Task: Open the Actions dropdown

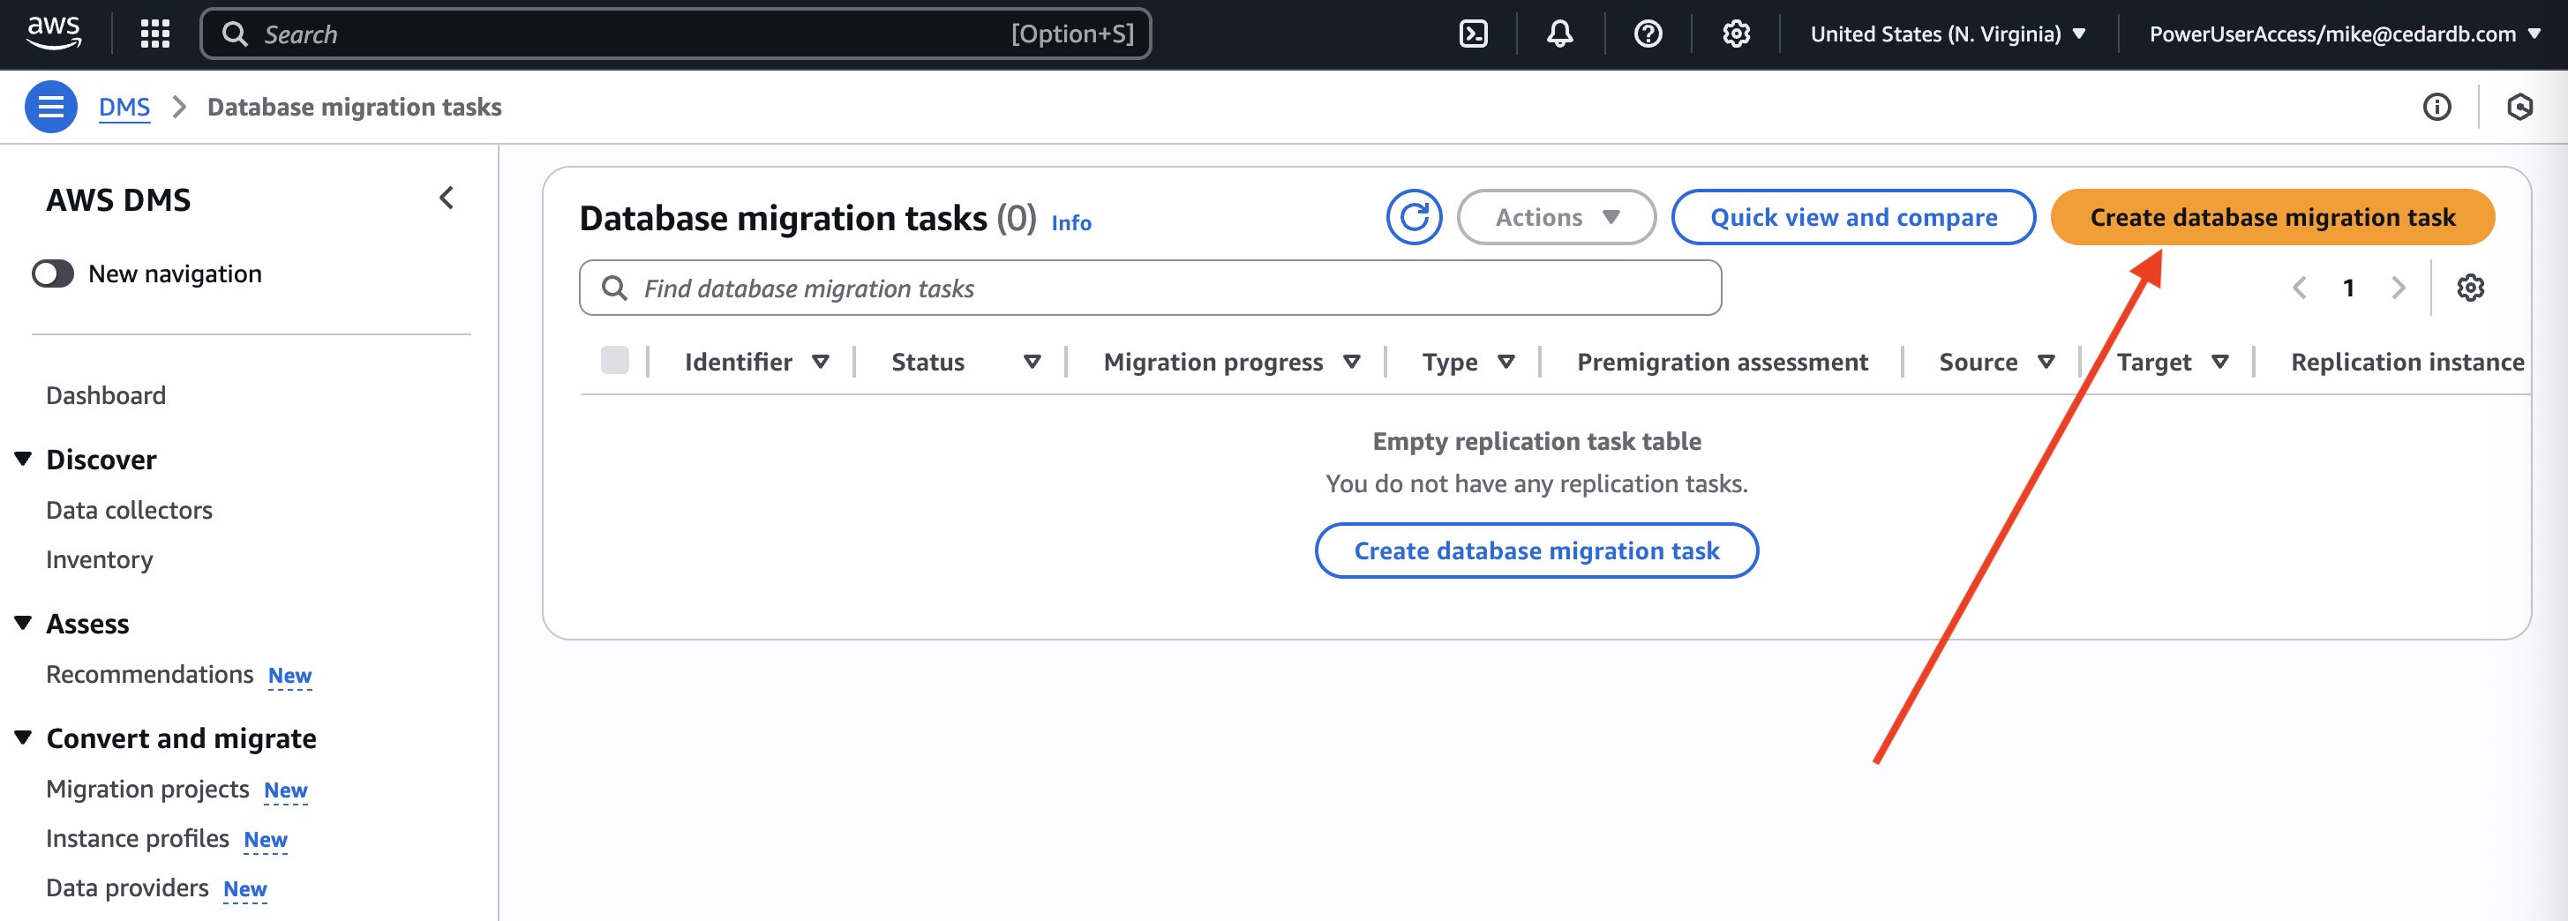Action: pyautogui.click(x=1556, y=217)
